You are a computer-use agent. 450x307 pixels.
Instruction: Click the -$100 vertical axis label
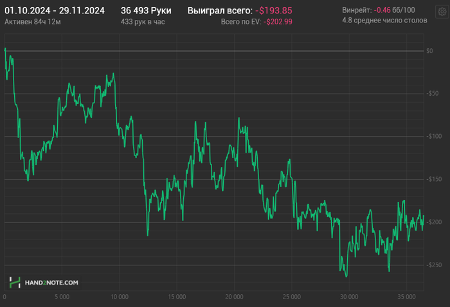(x=435, y=136)
